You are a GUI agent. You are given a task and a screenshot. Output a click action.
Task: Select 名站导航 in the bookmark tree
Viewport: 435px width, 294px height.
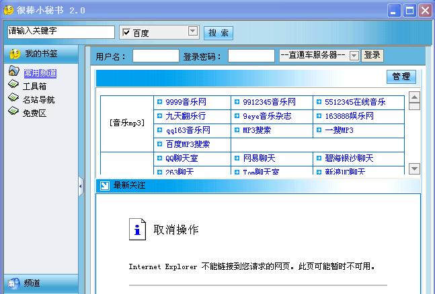point(38,100)
